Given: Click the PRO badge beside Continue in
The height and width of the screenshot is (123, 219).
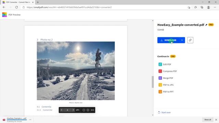Looking at the screenshot, I should pos(173,56).
